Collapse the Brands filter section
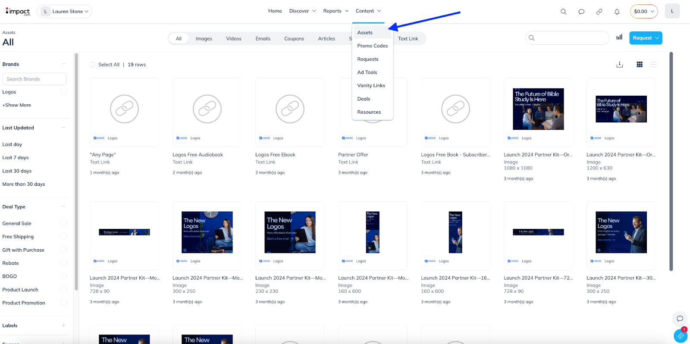The width and height of the screenshot is (690, 344). click(x=63, y=64)
